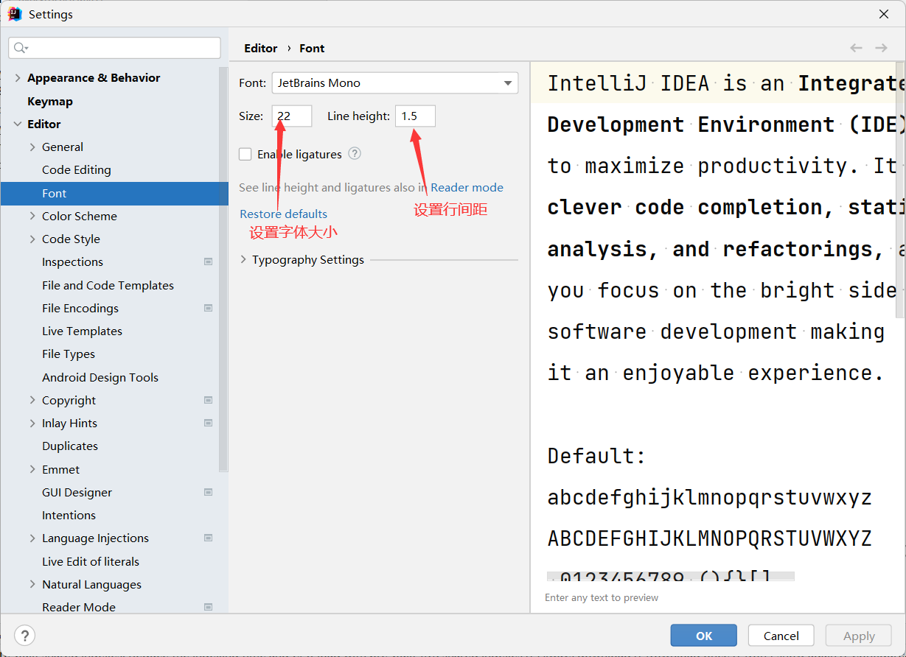Image resolution: width=906 pixels, height=657 pixels.
Task: Expand the Color Scheme tree node
Action: pos(32,216)
